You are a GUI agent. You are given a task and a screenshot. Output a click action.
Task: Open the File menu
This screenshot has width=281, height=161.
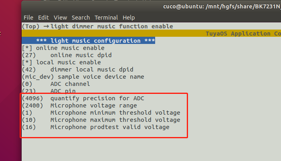point(28,18)
